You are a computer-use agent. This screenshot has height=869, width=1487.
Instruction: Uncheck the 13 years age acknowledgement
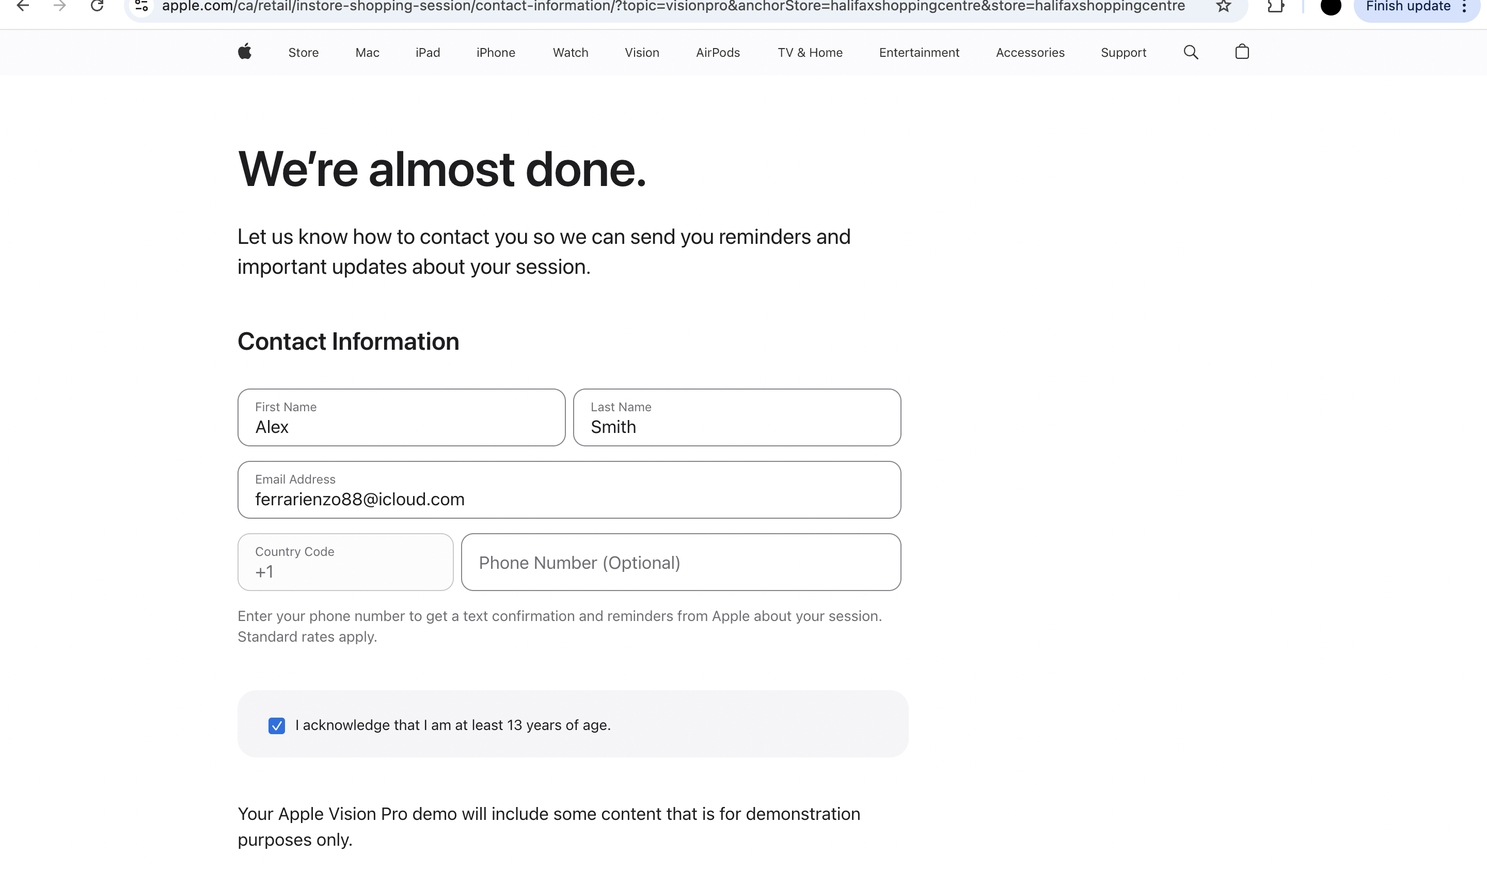coord(276,725)
